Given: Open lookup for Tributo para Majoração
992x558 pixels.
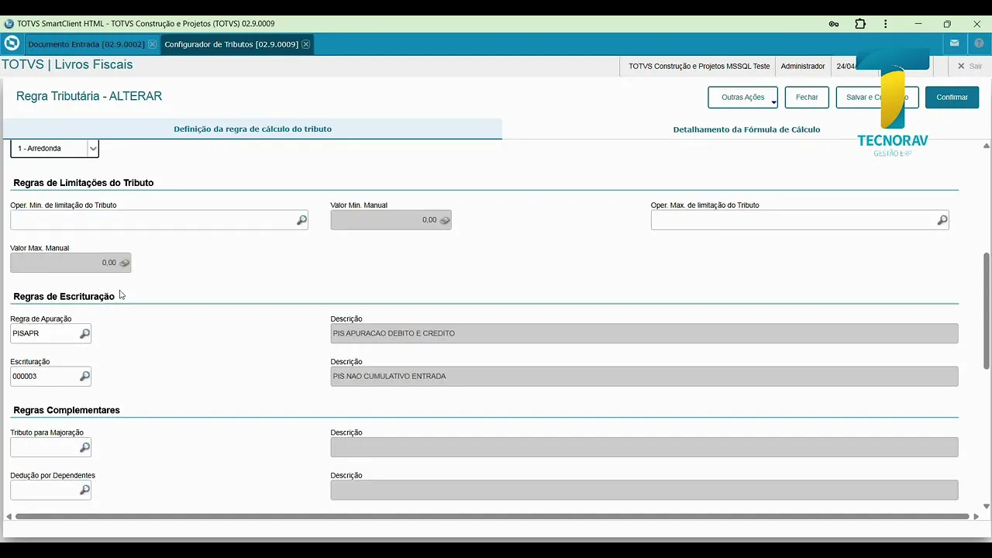Looking at the screenshot, I should (84, 447).
